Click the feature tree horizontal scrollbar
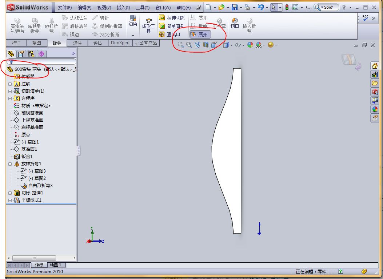This screenshot has height=279, width=383. tap(41, 258)
